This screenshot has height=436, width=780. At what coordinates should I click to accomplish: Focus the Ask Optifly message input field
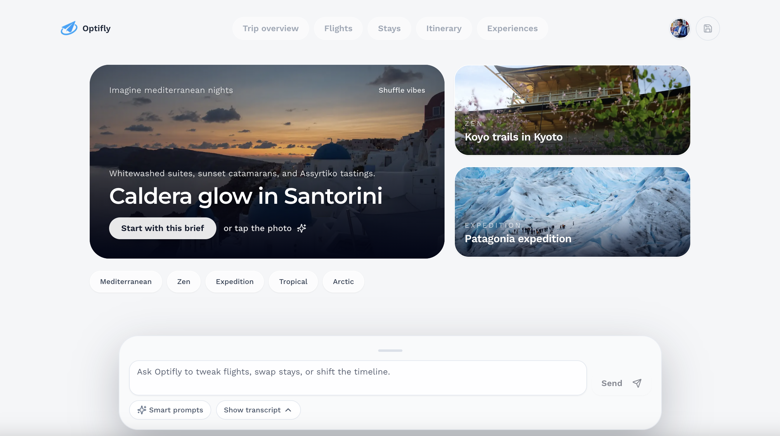point(358,377)
